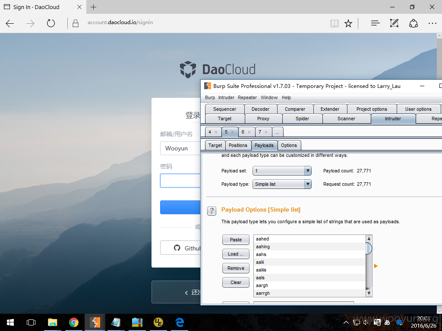Viewport: 442px width, 331px height.
Task: Switch to the Scanner tab
Action: pos(347,119)
